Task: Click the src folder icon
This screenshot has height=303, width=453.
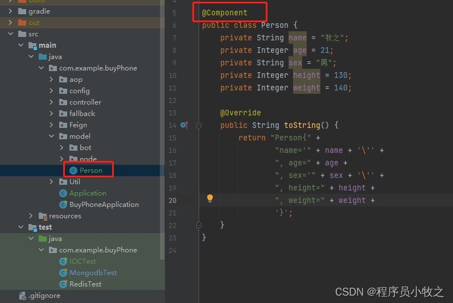Action: (22, 34)
